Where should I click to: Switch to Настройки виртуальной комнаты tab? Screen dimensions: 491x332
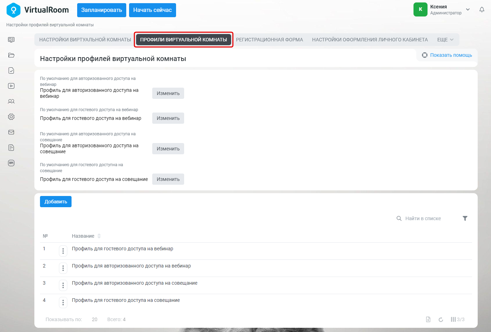(85, 40)
